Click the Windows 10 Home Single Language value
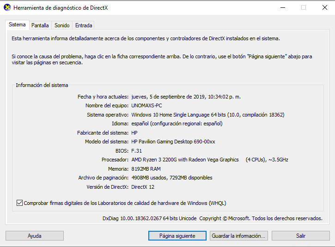The image size is (335, 247). tap(207, 115)
